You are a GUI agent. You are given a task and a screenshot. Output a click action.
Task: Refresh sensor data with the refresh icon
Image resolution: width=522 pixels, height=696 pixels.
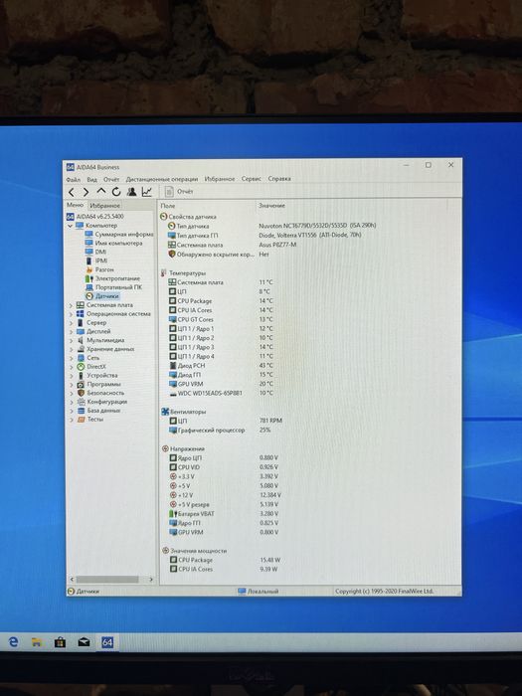[116, 192]
